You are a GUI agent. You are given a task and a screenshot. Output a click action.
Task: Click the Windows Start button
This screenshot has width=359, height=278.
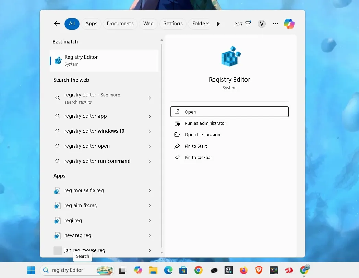pos(31,270)
